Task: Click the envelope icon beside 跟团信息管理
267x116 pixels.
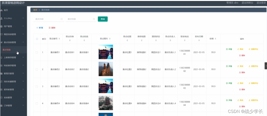Action: coord(2,34)
